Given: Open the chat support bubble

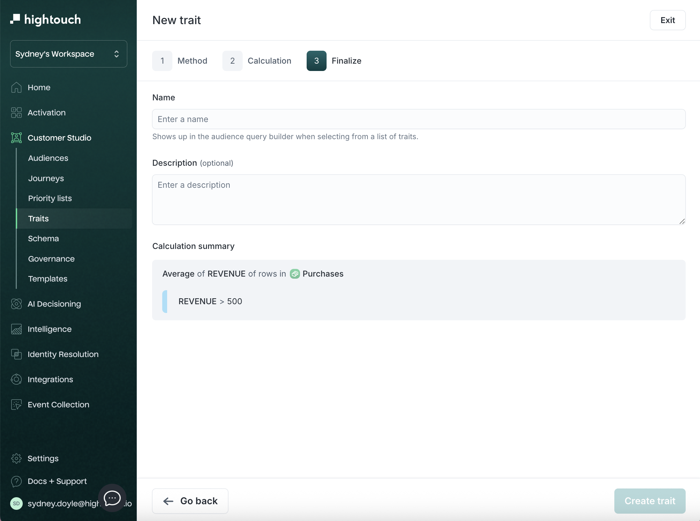Looking at the screenshot, I should click(x=112, y=498).
